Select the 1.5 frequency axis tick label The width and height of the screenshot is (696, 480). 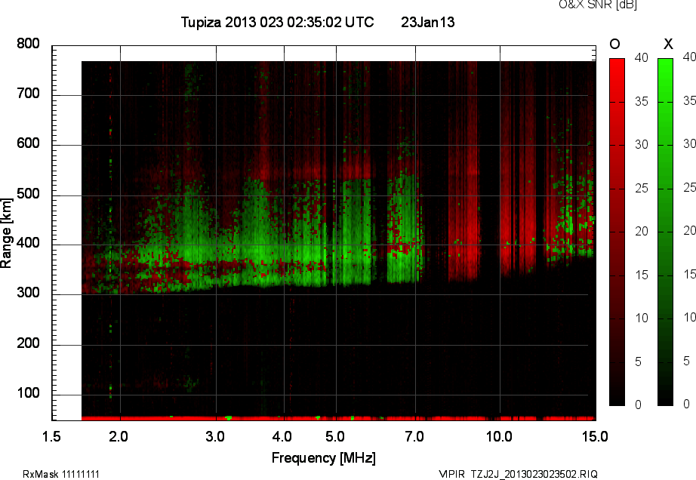pyautogui.click(x=51, y=436)
